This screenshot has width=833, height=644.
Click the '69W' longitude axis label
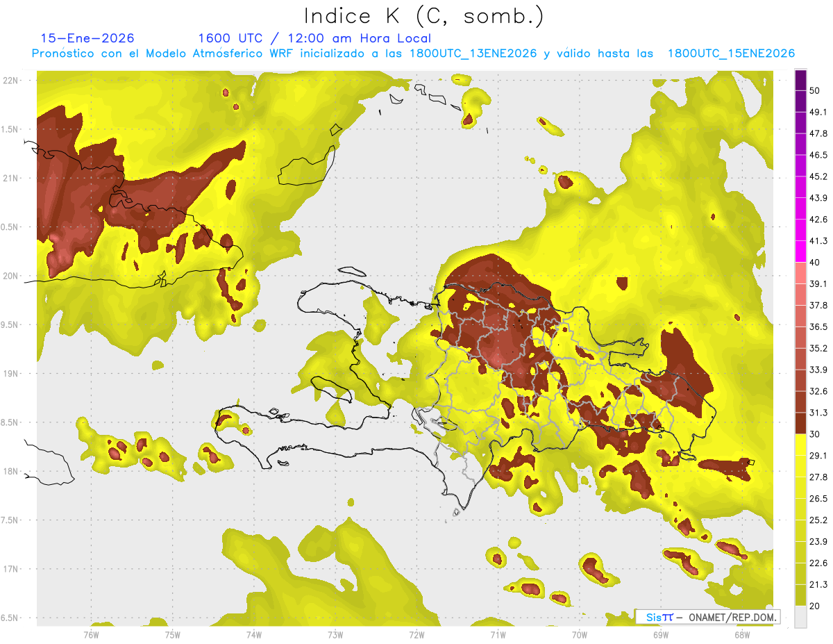[660, 634]
